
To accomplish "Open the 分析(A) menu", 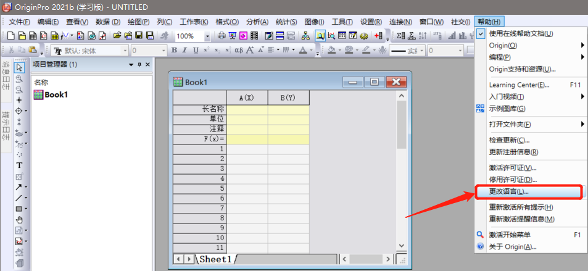I will 257,22.
